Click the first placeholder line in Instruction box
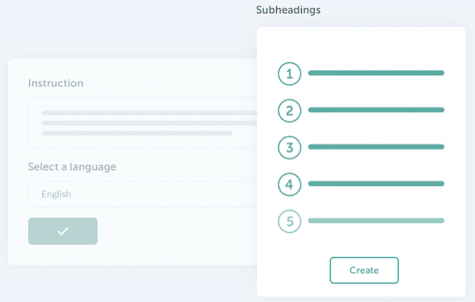Screen dimensions: 475x302 [149, 113]
